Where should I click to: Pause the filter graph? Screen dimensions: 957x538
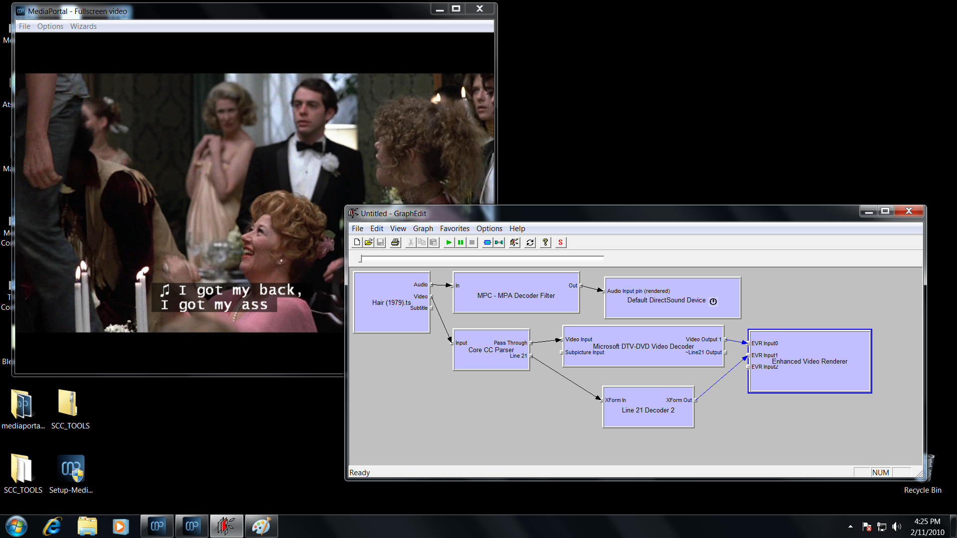tap(461, 243)
